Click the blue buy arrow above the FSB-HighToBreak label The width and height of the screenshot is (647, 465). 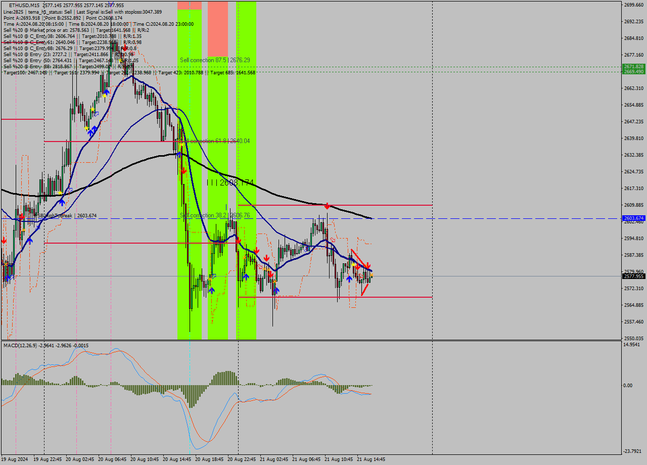pyautogui.click(x=62, y=202)
